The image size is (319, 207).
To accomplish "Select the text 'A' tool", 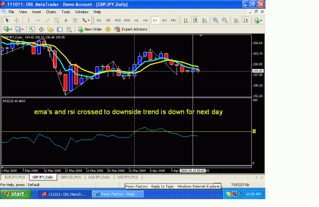I will tap(66, 20).
